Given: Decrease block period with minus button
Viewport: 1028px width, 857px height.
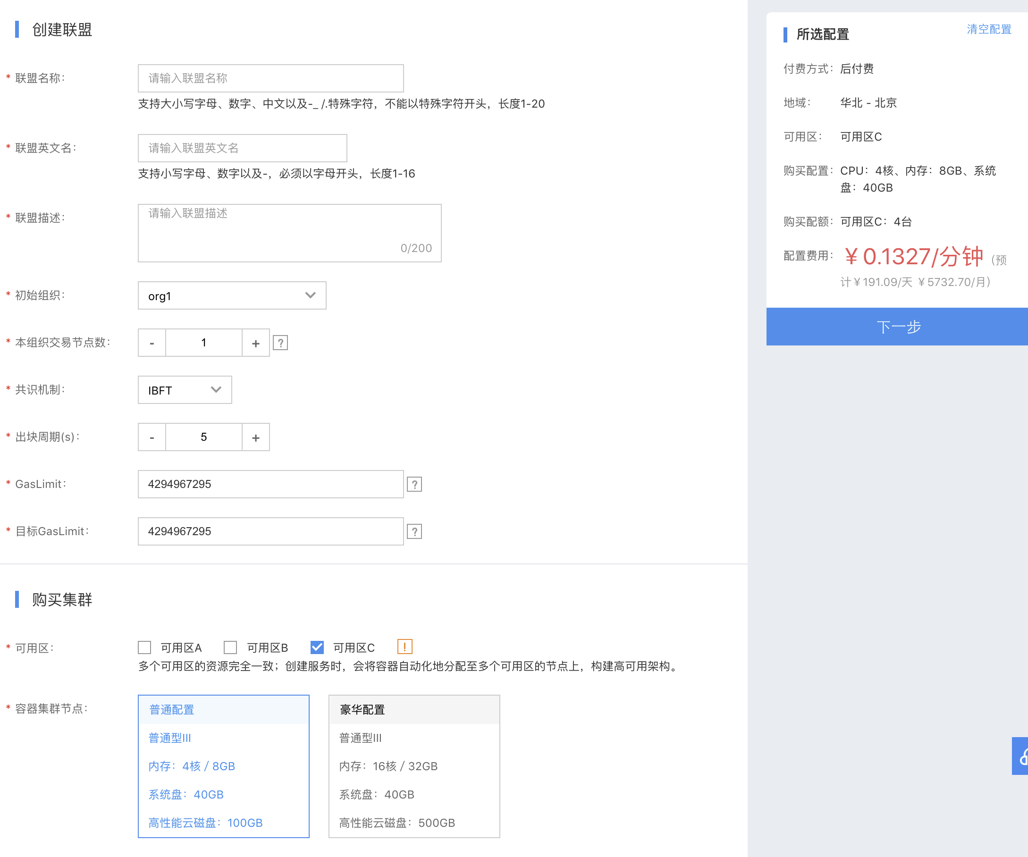Looking at the screenshot, I should tap(152, 437).
